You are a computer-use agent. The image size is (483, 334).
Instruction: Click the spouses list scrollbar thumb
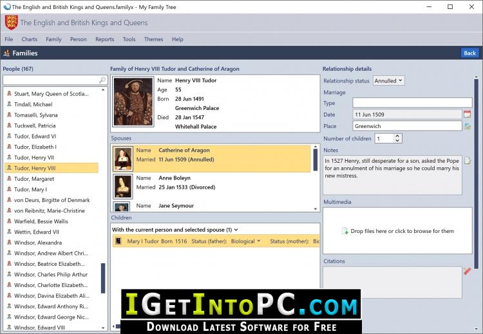[x=316, y=160]
